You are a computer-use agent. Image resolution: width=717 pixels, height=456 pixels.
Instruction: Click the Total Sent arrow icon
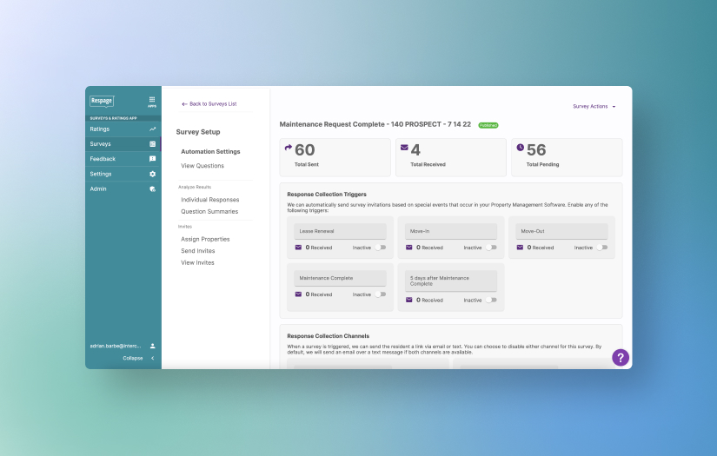coord(288,147)
